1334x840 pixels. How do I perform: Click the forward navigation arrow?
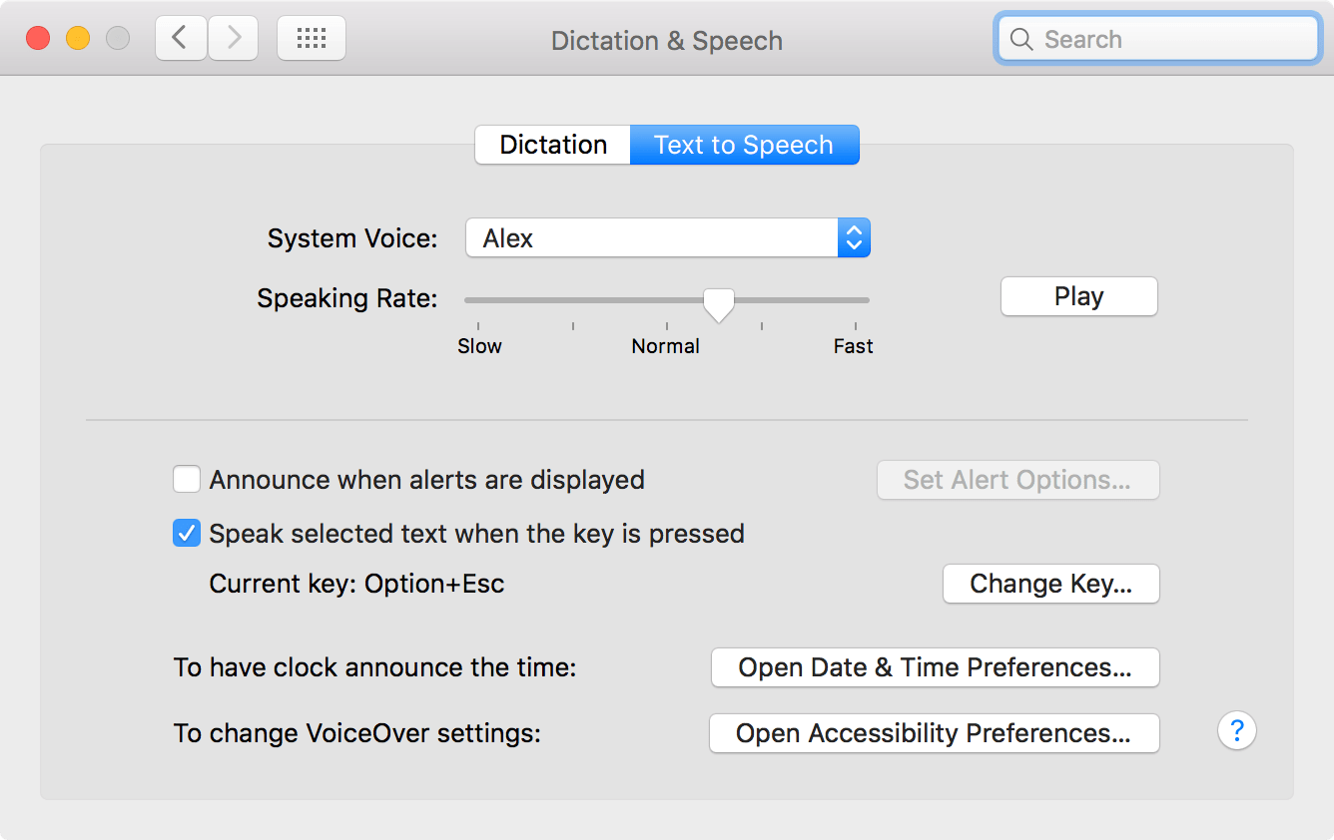click(x=234, y=39)
